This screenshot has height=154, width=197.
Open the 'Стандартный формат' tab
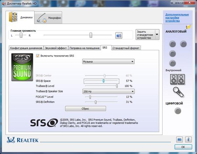[x=126, y=48]
